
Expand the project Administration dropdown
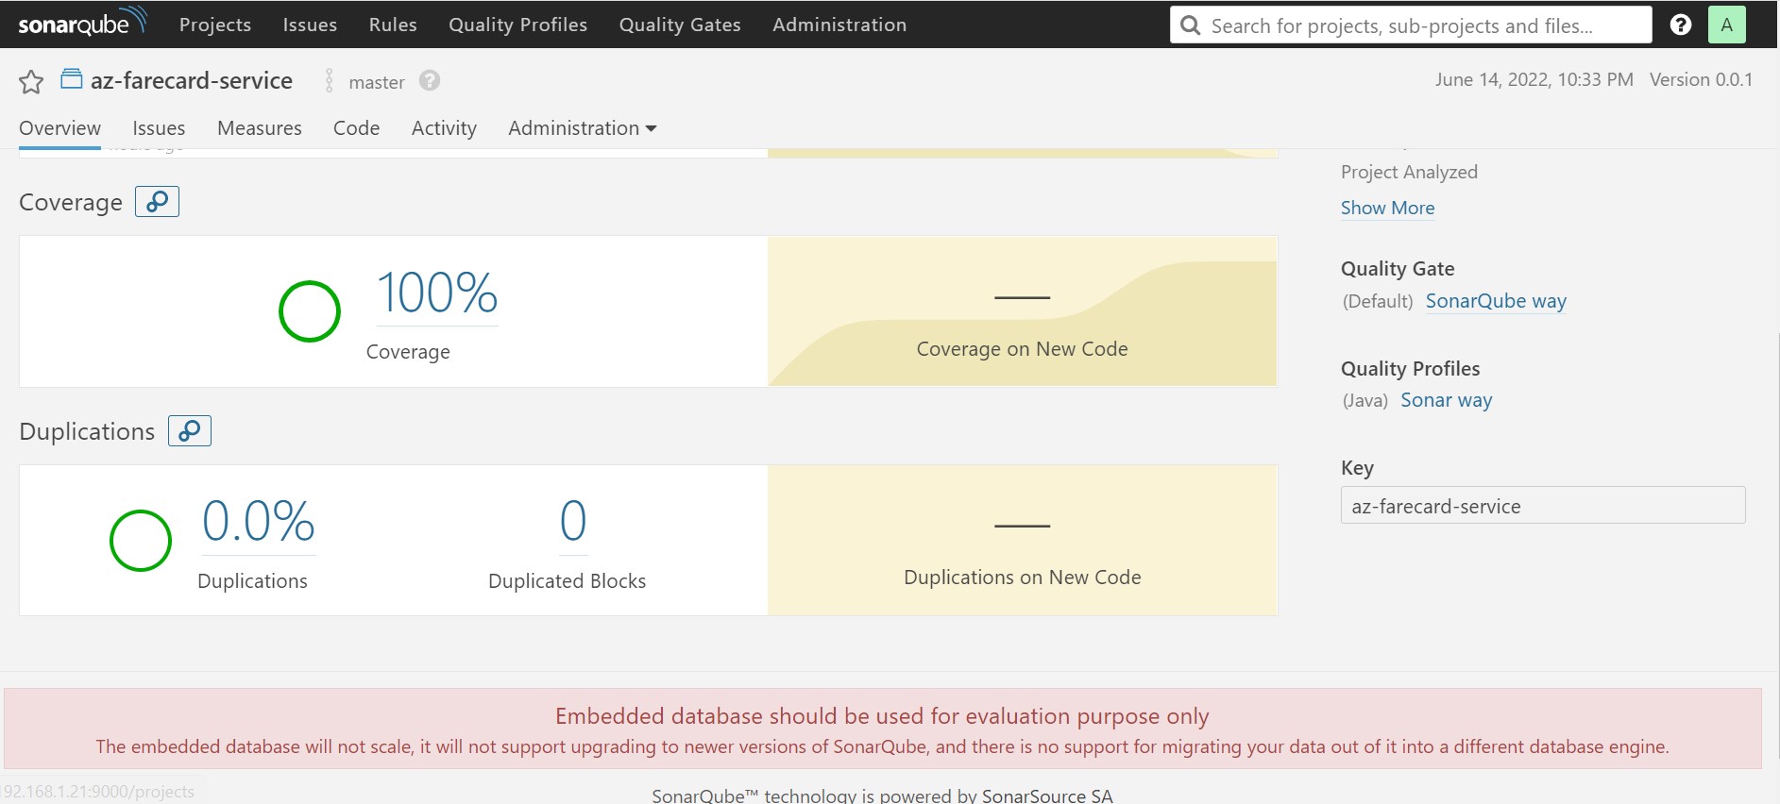(x=582, y=128)
